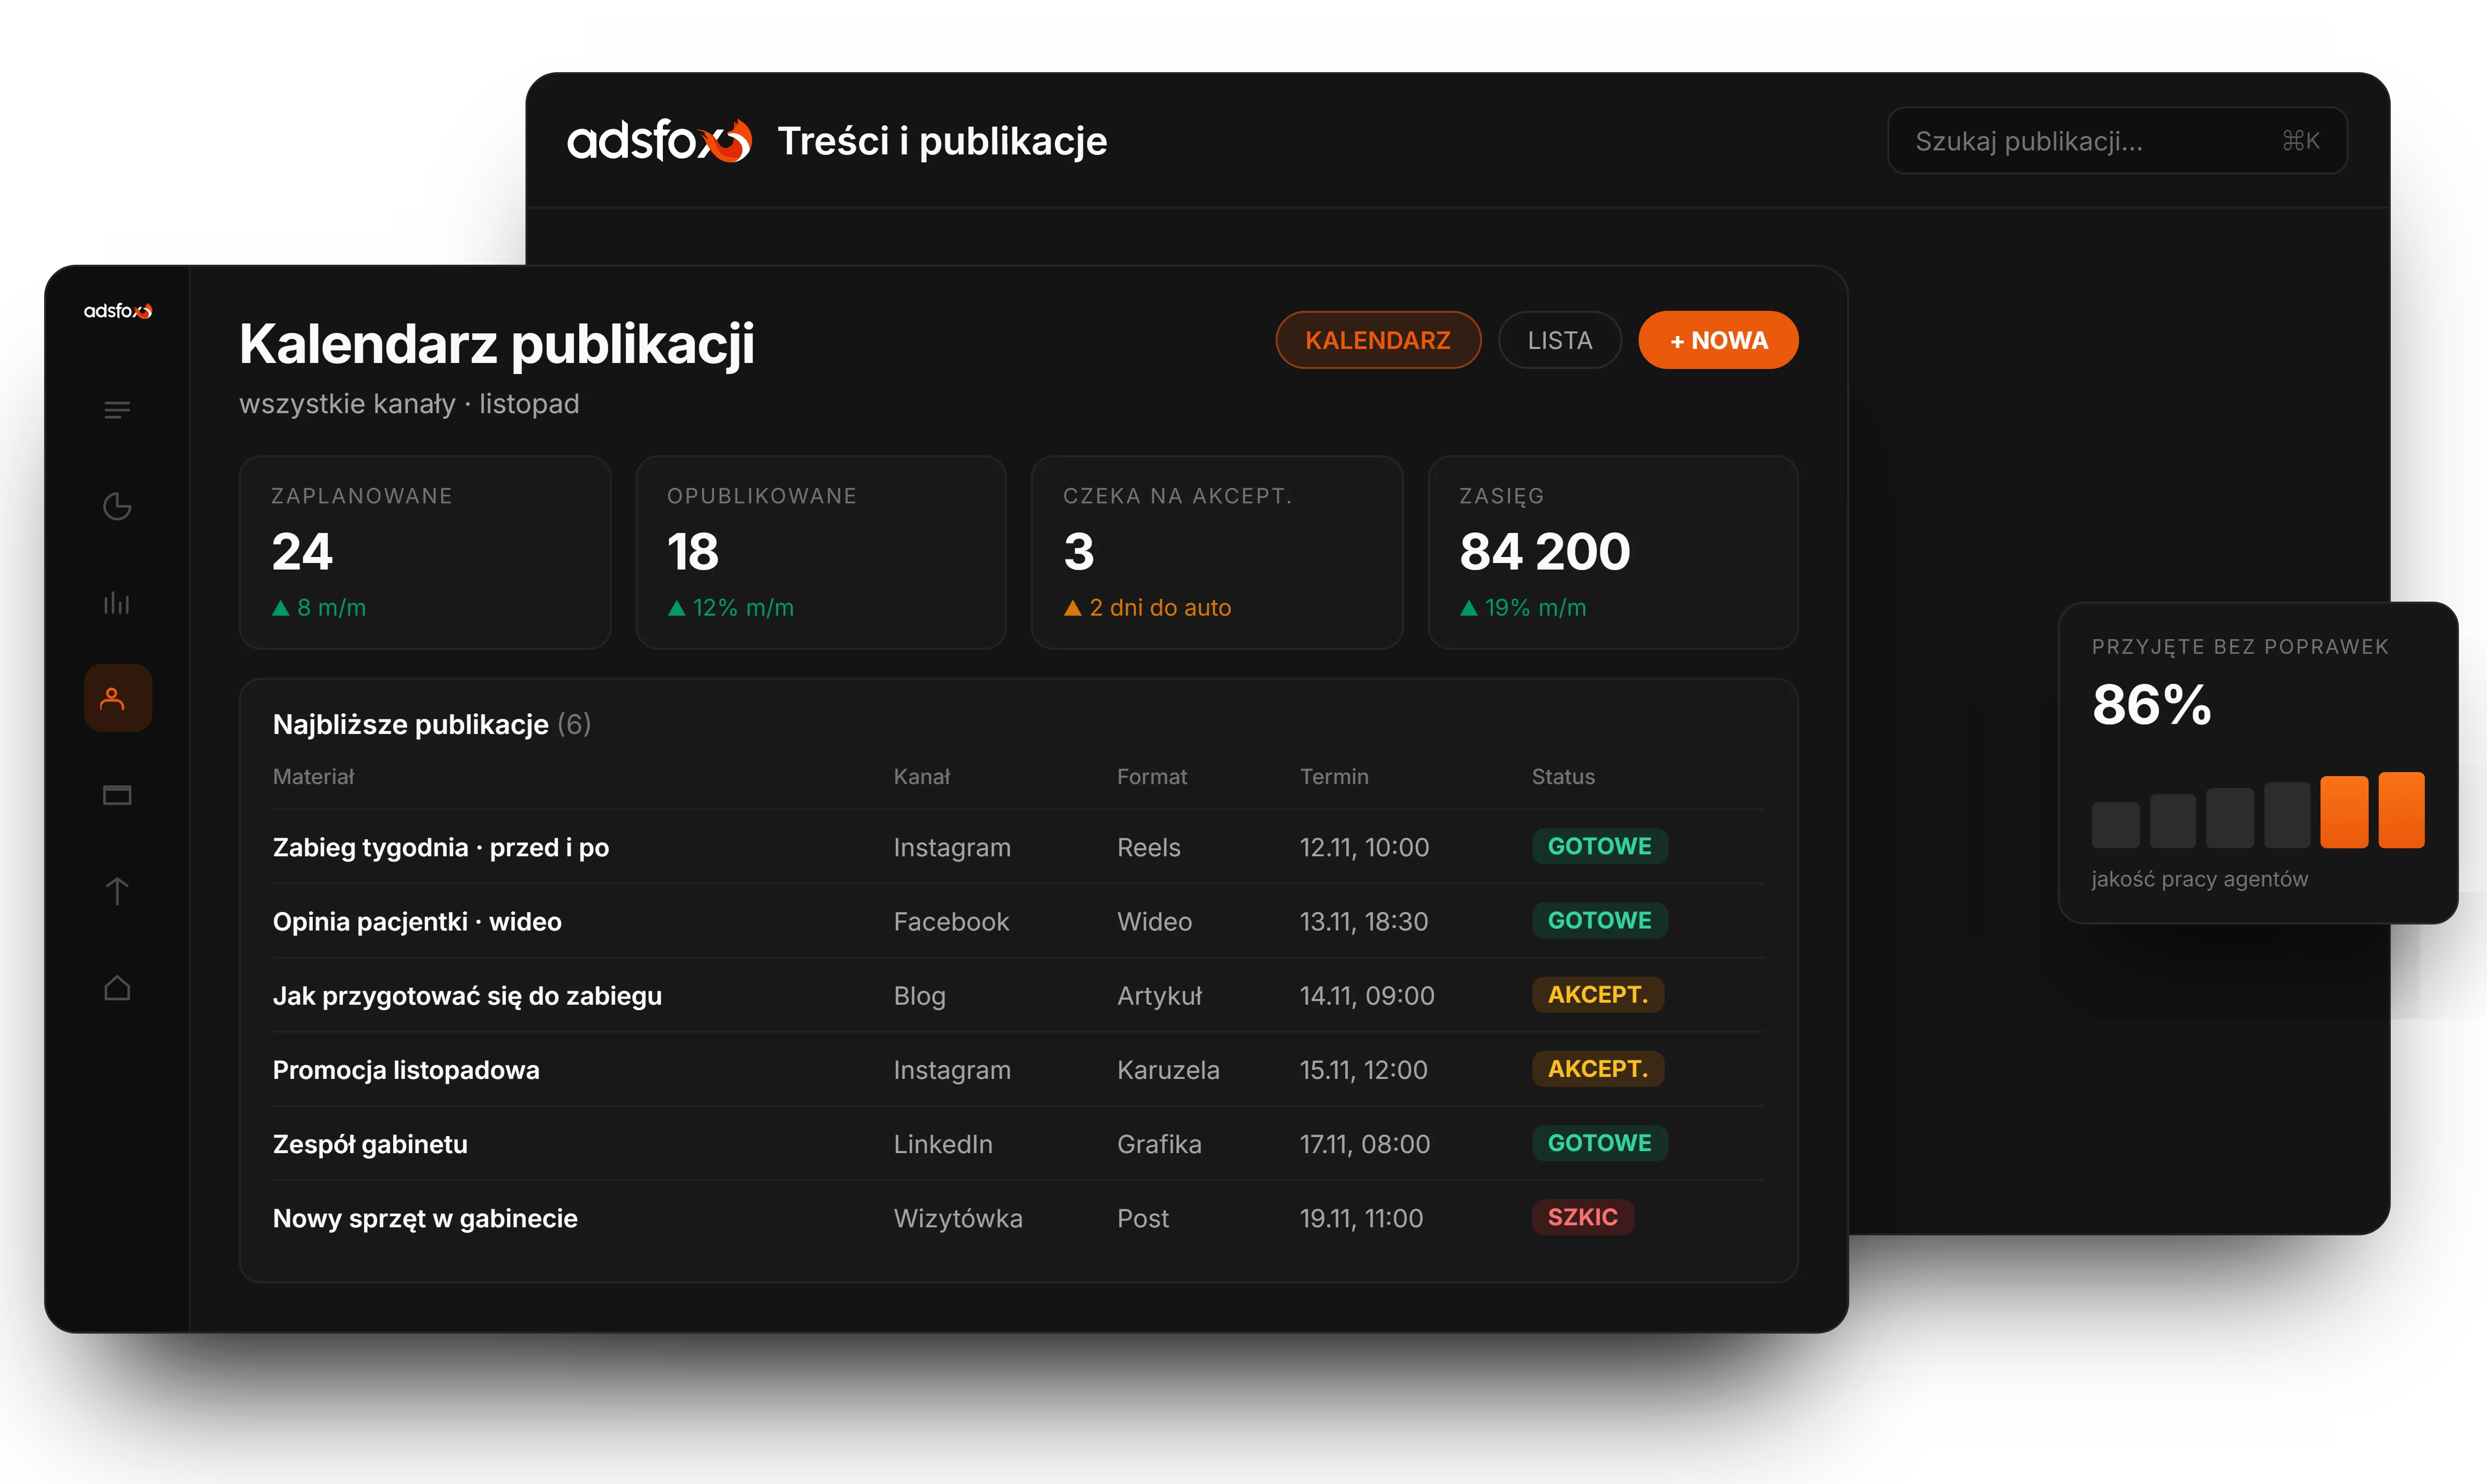Click the Materiał column header
This screenshot has width=2487, height=1484.
313,777
